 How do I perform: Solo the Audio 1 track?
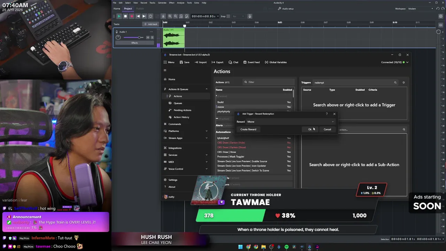[x=152, y=37]
